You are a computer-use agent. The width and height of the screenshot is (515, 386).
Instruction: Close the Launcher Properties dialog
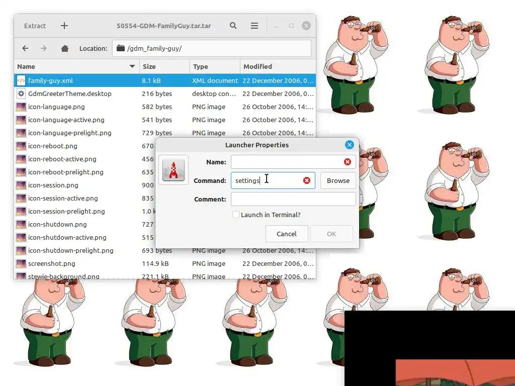(350, 145)
